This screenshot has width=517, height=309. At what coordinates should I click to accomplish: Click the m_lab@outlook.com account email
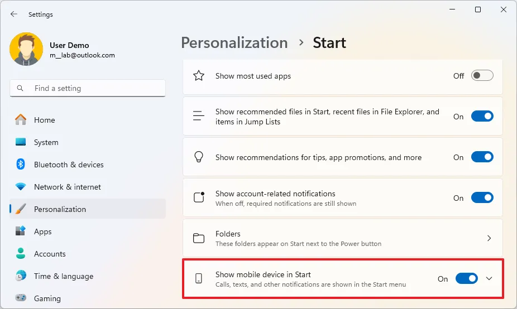pyautogui.click(x=82, y=55)
